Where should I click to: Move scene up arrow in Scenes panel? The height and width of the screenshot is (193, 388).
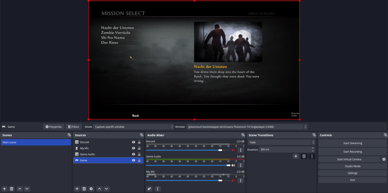(20, 189)
